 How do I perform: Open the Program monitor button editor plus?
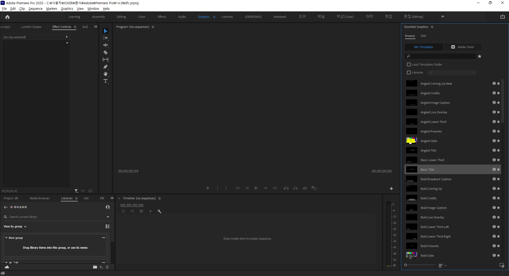[x=391, y=189]
